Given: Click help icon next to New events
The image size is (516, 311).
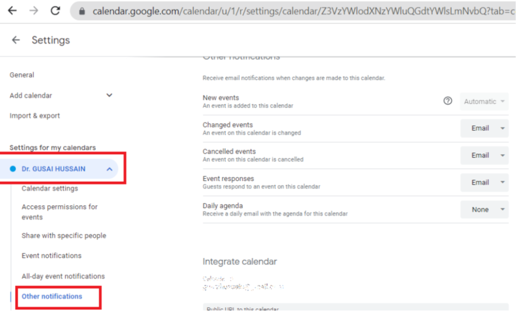Looking at the screenshot, I should click(x=448, y=101).
